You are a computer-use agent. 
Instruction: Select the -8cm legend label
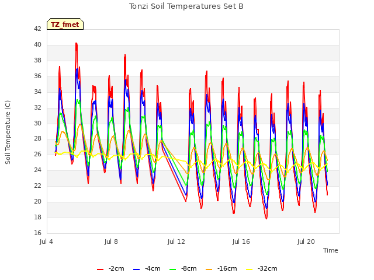[189, 268]
